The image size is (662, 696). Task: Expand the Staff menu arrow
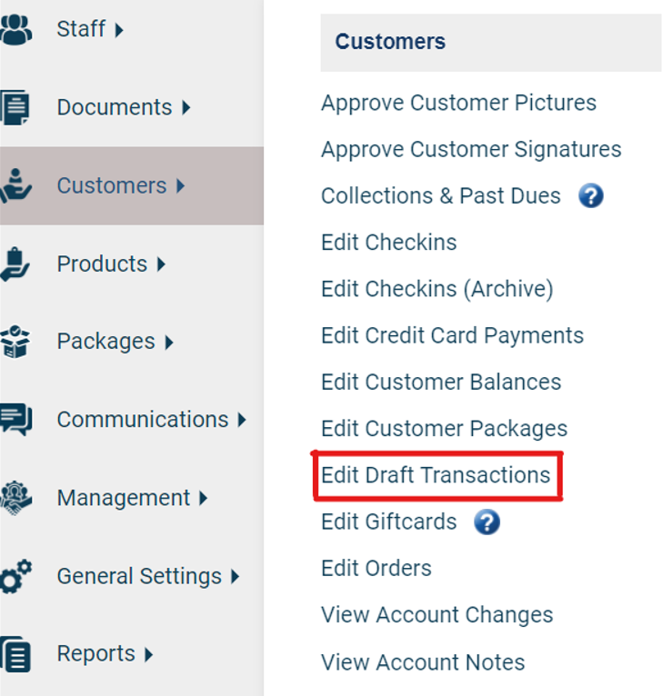(119, 30)
